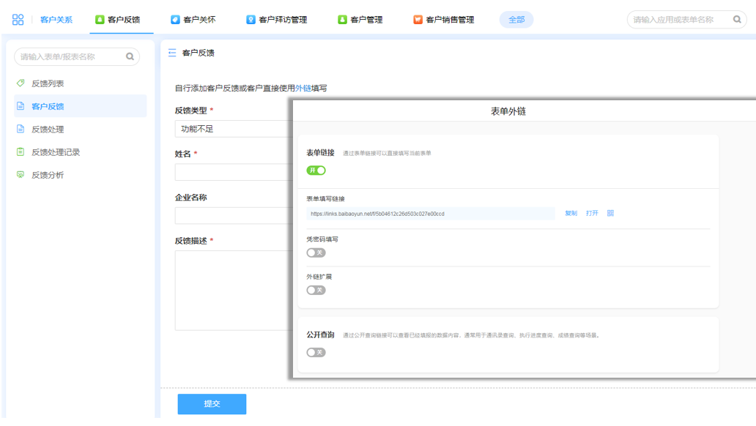Image resolution: width=756 pixels, height=426 pixels.
Task: Click the 全部 button in the top bar
Action: [x=516, y=20]
